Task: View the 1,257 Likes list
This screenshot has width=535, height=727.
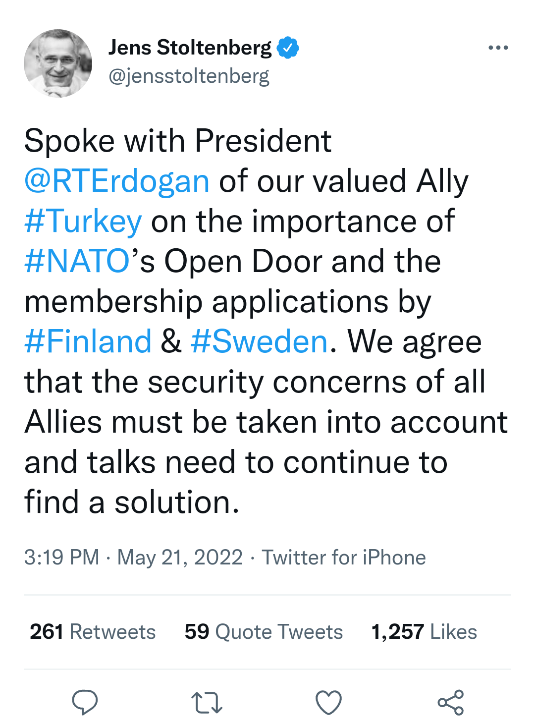Action: click(x=424, y=632)
